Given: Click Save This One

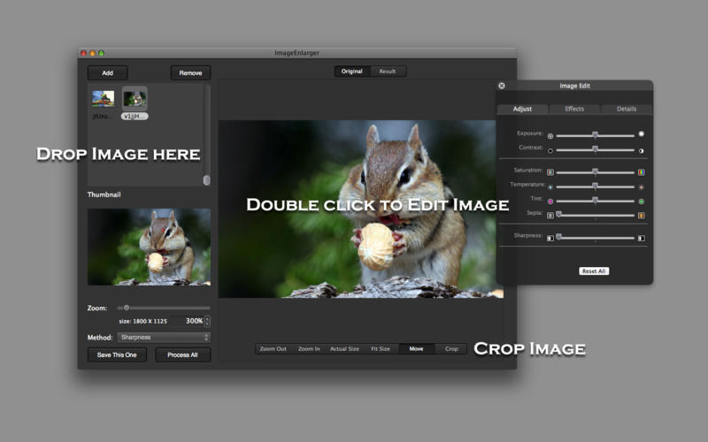Looking at the screenshot, I should click(x=117, y=355).
